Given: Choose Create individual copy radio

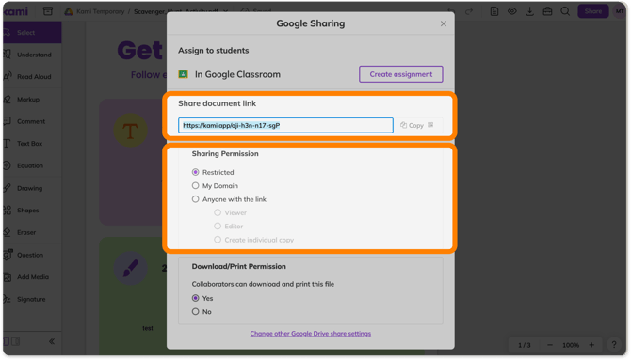Looking at the screenshot, I should (x=218, y=240).
